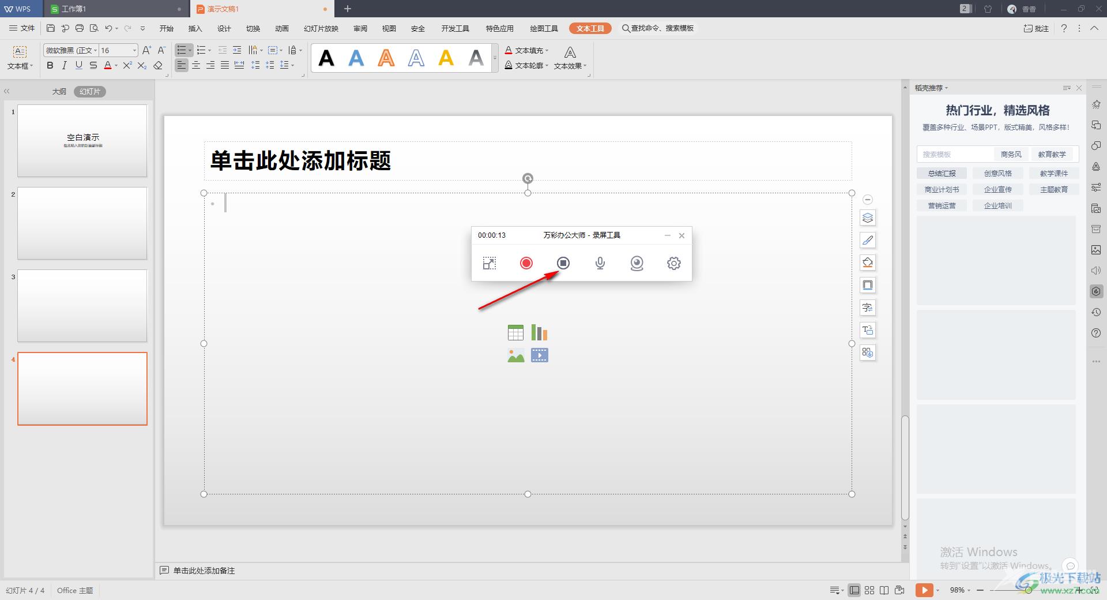1107x600 pixels.
Task: Switch to 大纲 outline view
Action: [x=59, y=91]
